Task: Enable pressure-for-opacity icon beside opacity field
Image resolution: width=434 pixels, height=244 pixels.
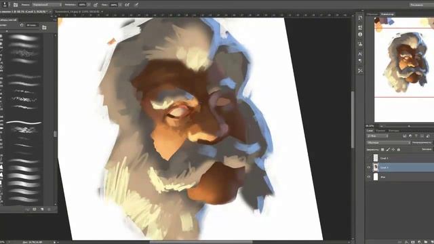Action: (x=96, y=5)
